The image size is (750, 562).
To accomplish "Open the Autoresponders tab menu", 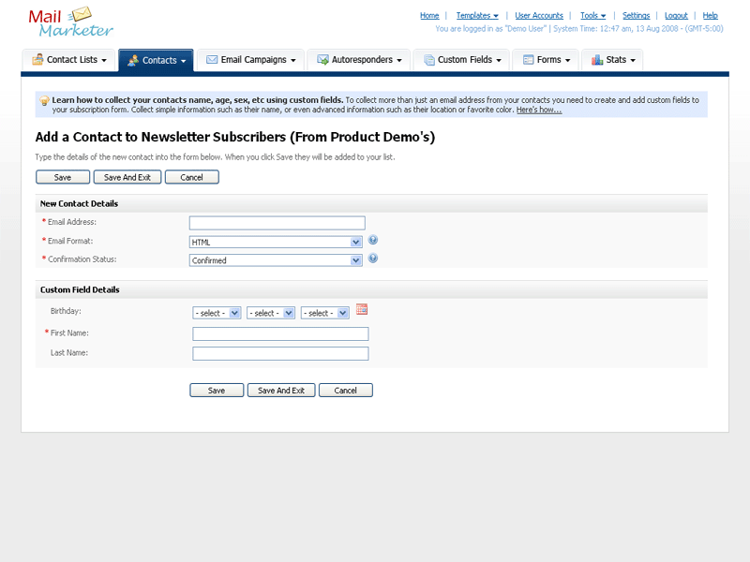I will tap(359, 60).
